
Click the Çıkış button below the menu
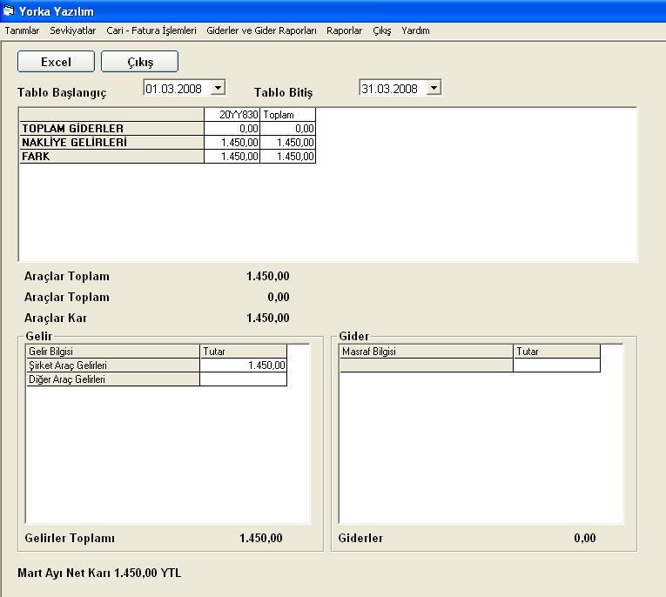click(x=140, y=62)
